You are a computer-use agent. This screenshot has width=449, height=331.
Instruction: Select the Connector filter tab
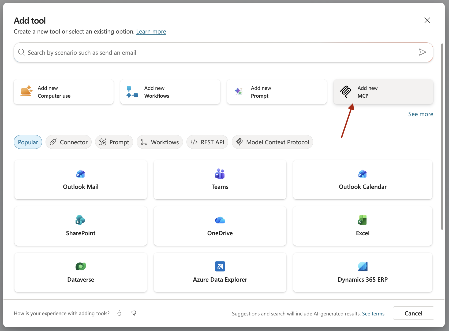(69, 142)
